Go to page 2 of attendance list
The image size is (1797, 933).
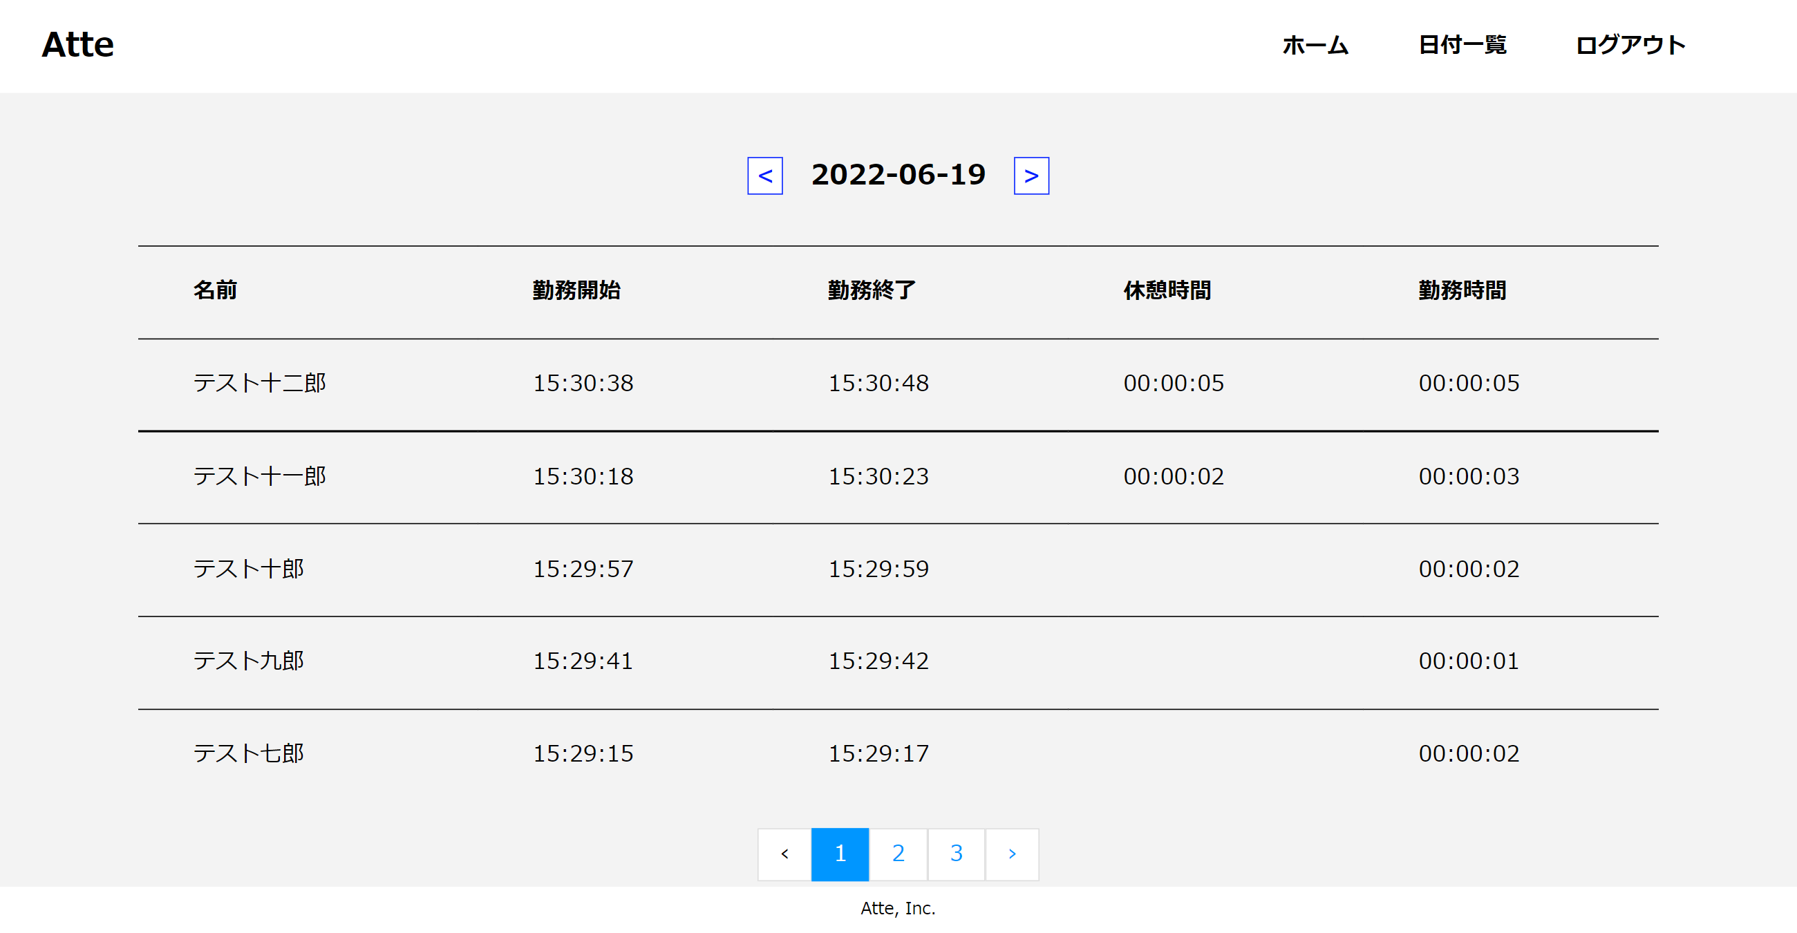coord(898,854)
